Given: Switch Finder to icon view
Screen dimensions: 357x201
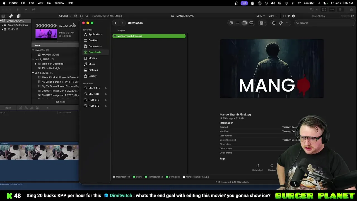Looking at the screenshot, I should coord(231,23).
